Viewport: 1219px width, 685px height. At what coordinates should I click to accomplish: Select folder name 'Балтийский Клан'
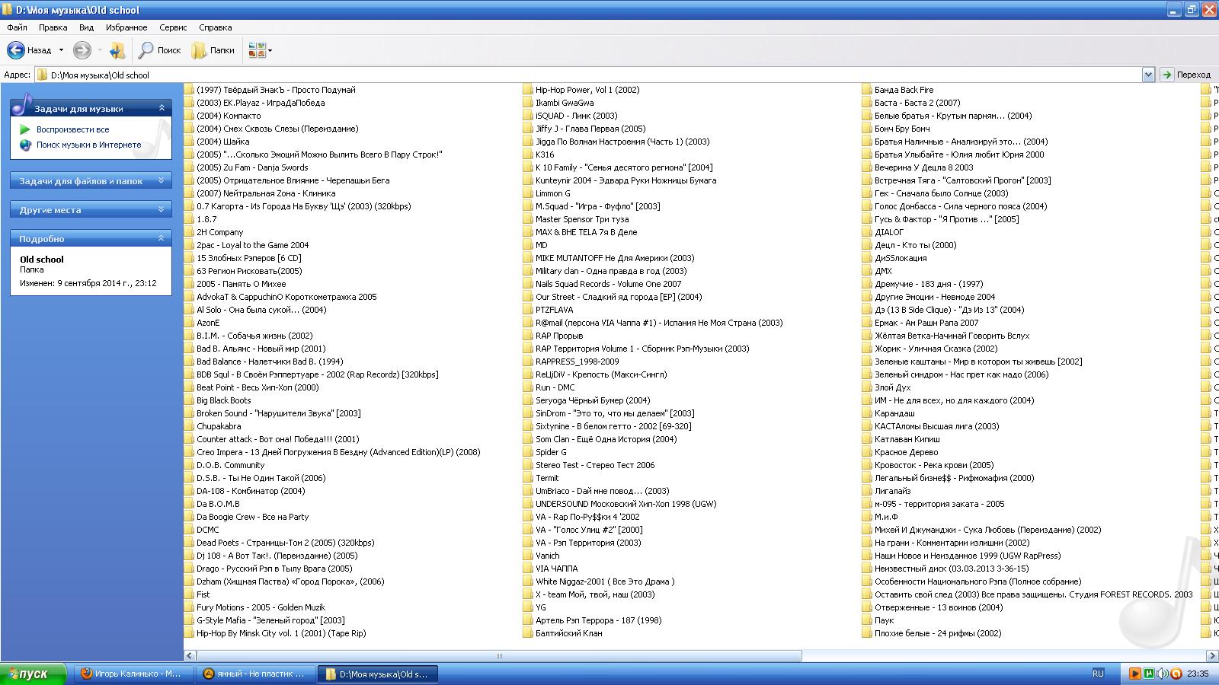click(x=569, y=633)
